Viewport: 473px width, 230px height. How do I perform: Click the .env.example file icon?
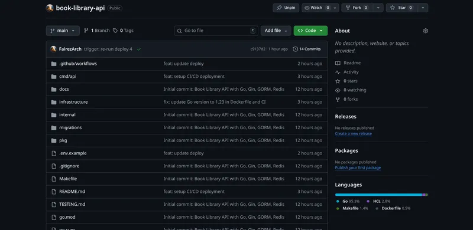pos(54,153)
